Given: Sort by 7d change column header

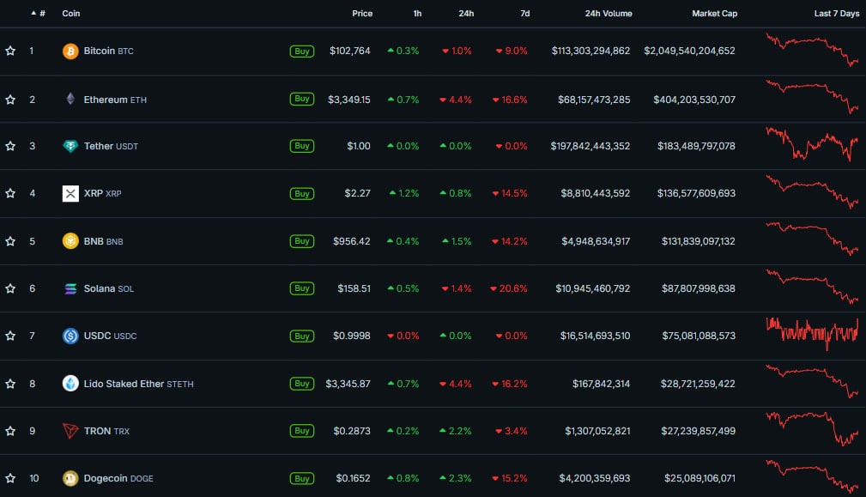Looking at the screenshot, I should click(525, 14).
